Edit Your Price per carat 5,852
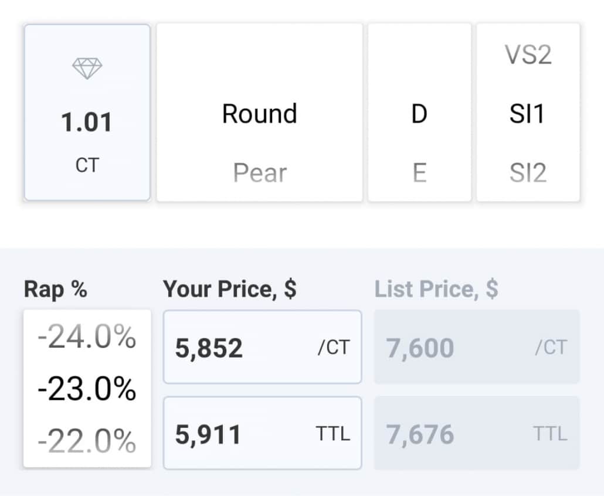 tap(262, 347)
